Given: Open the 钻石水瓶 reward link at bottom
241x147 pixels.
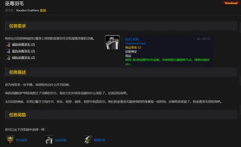Looking at the screenshot, I should tap(60, 140).
